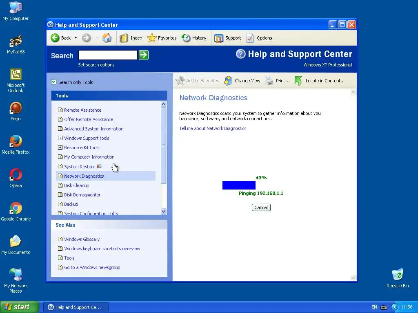Open Favorites star toolbar item
The width and height of the screenshot is (418, 313).
click(162, 38)
